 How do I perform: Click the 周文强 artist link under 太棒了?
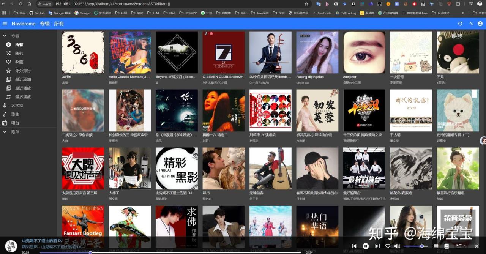(x=114, y=199)
